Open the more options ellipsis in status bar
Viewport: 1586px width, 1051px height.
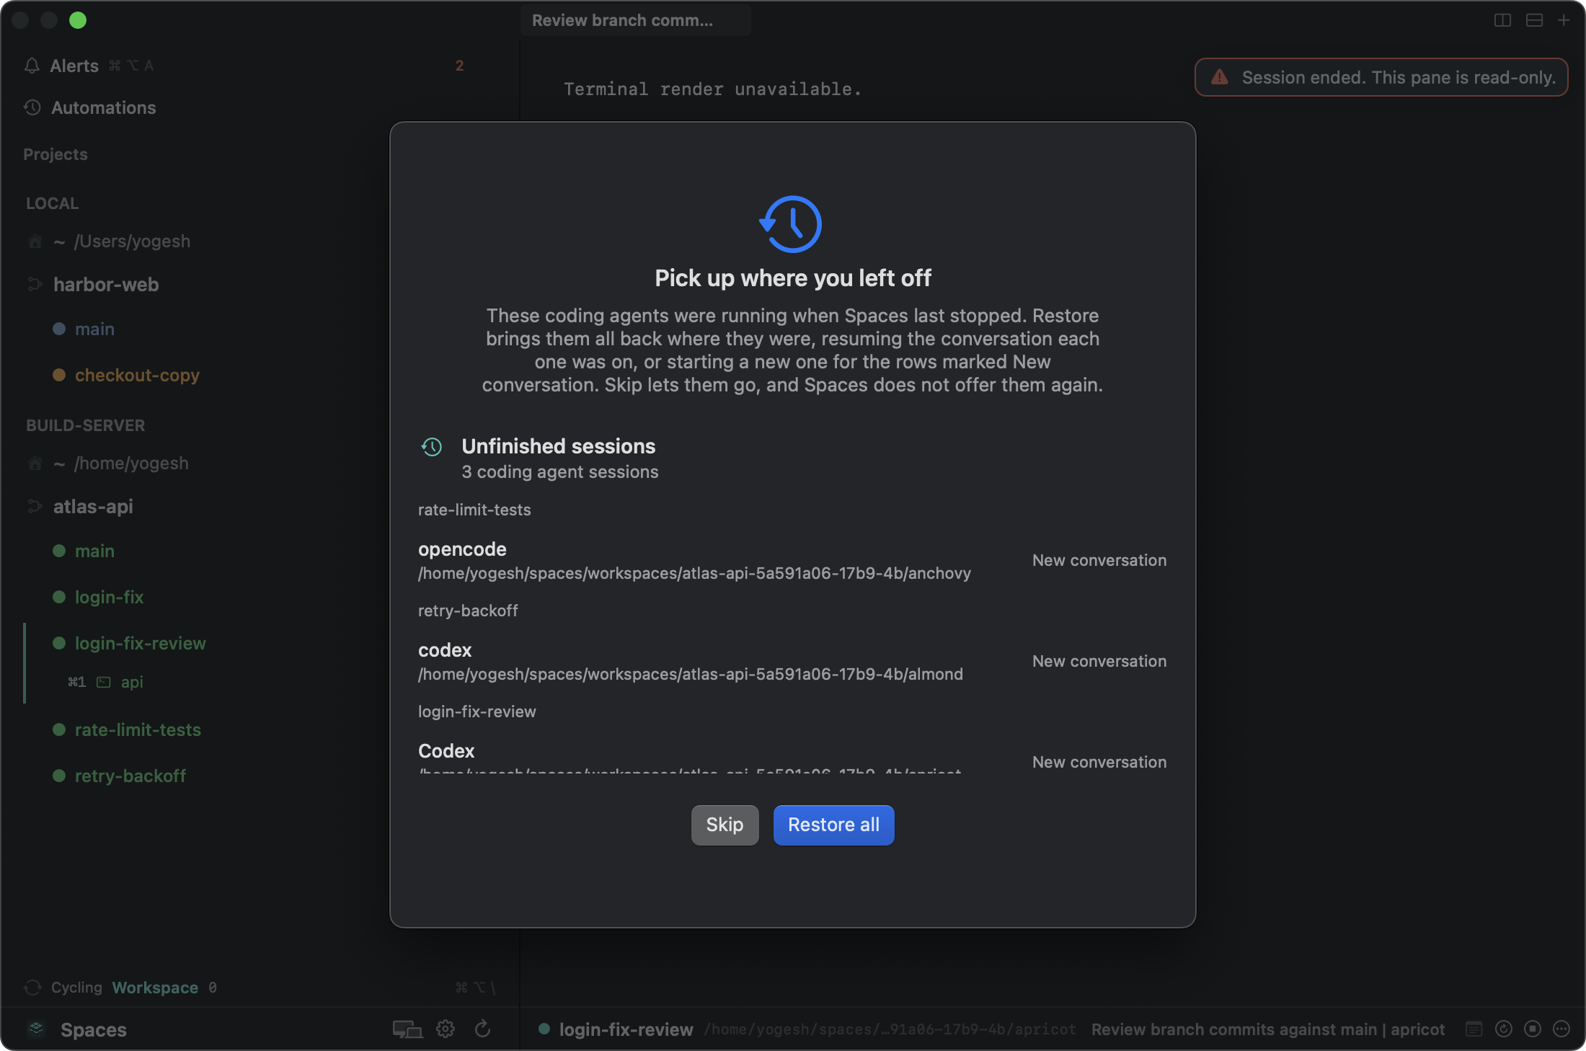tap(1561, 1029)
